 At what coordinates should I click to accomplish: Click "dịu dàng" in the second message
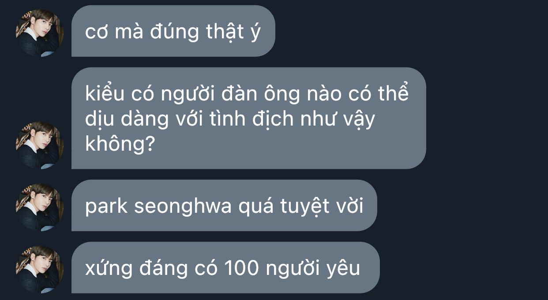click(127, 119)
